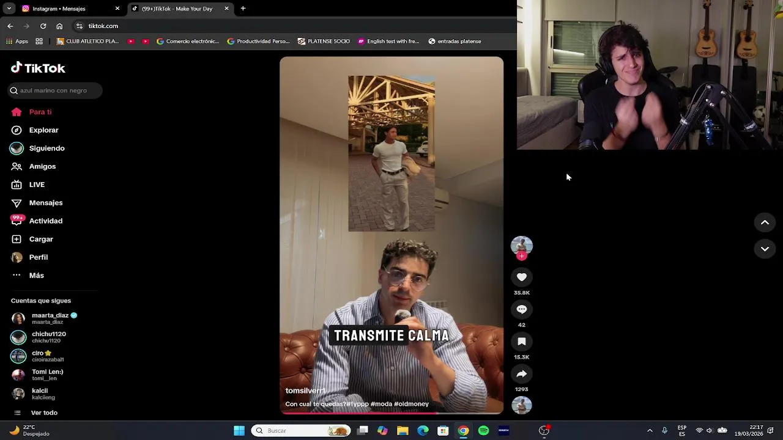Open the Windows Start menu
Viewport: 783px width, 440px height.
pos(239,431)
